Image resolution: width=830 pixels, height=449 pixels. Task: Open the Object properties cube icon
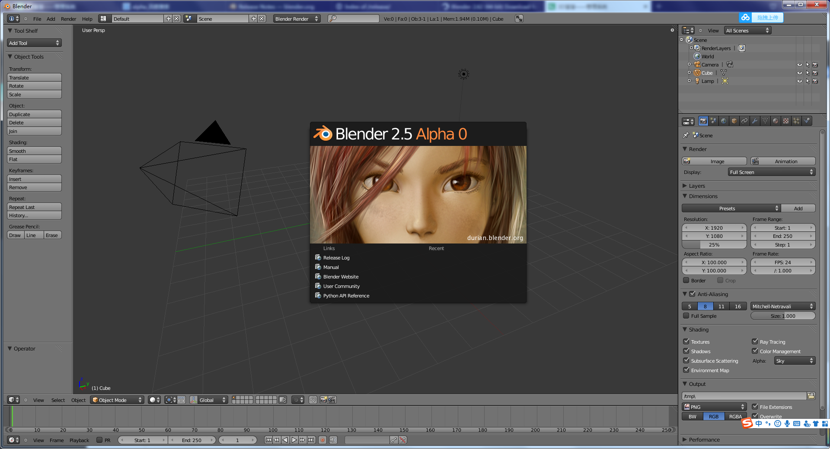734,121
